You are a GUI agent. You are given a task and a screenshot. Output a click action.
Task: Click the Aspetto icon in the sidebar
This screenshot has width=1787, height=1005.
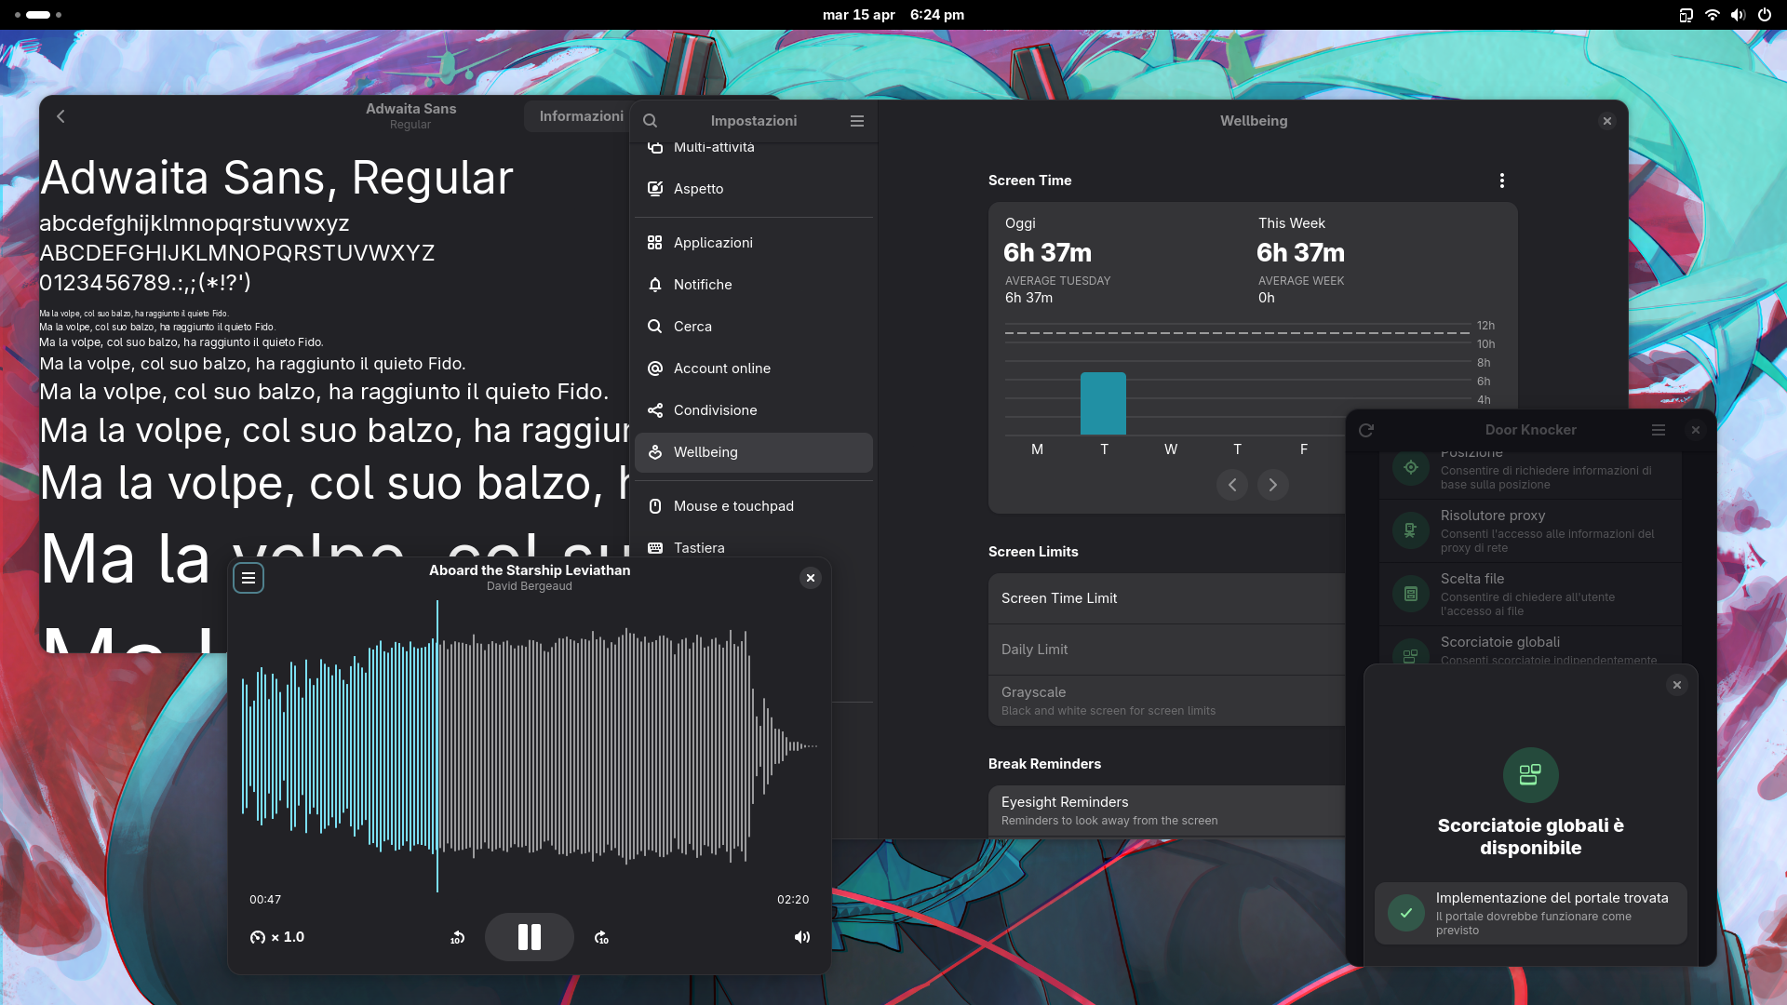pyautogui.click(x=655, y=189)
